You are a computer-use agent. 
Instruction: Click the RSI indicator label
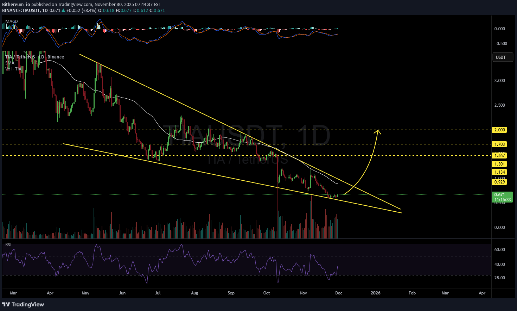click(8, 244)
